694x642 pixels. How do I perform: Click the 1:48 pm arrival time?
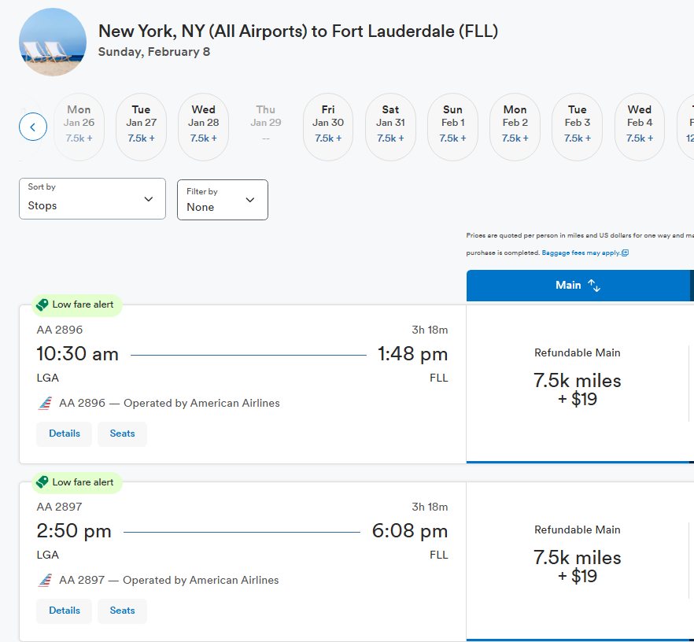pyautogui.click(x=412, y=354)
